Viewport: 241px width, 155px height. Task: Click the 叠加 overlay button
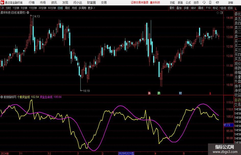(x=179, y=8)
